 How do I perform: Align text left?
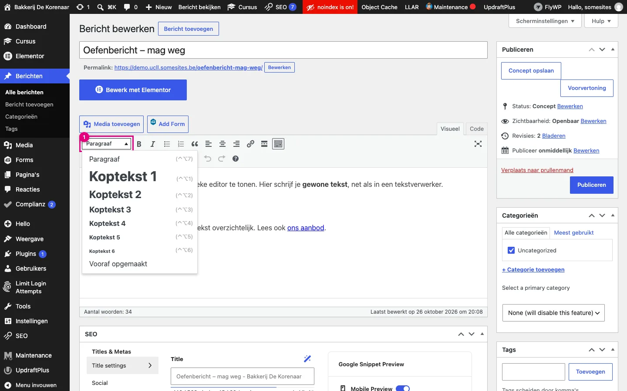point(209,144)
